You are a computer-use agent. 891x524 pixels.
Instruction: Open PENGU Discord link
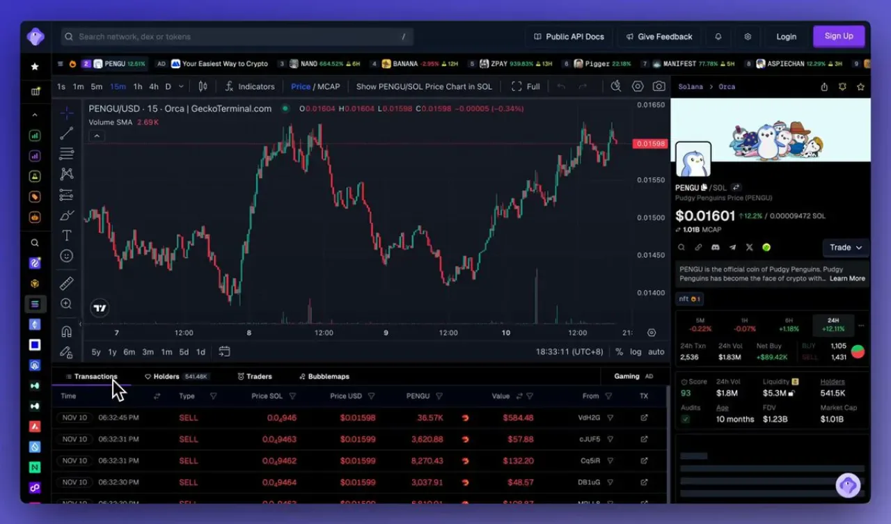click(715, 247)
